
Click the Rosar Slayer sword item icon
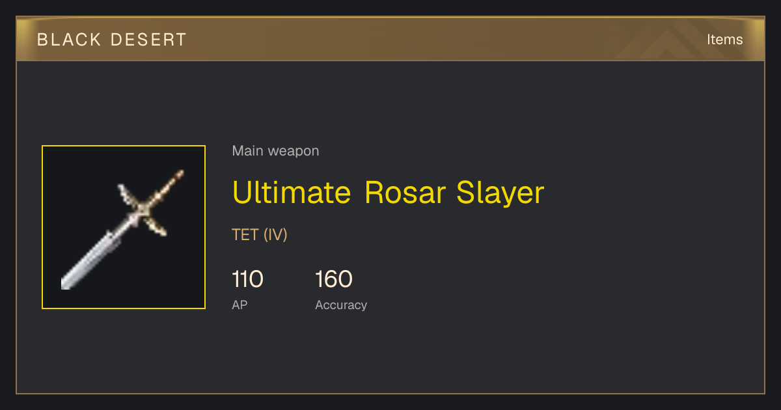tap(124, 227)
